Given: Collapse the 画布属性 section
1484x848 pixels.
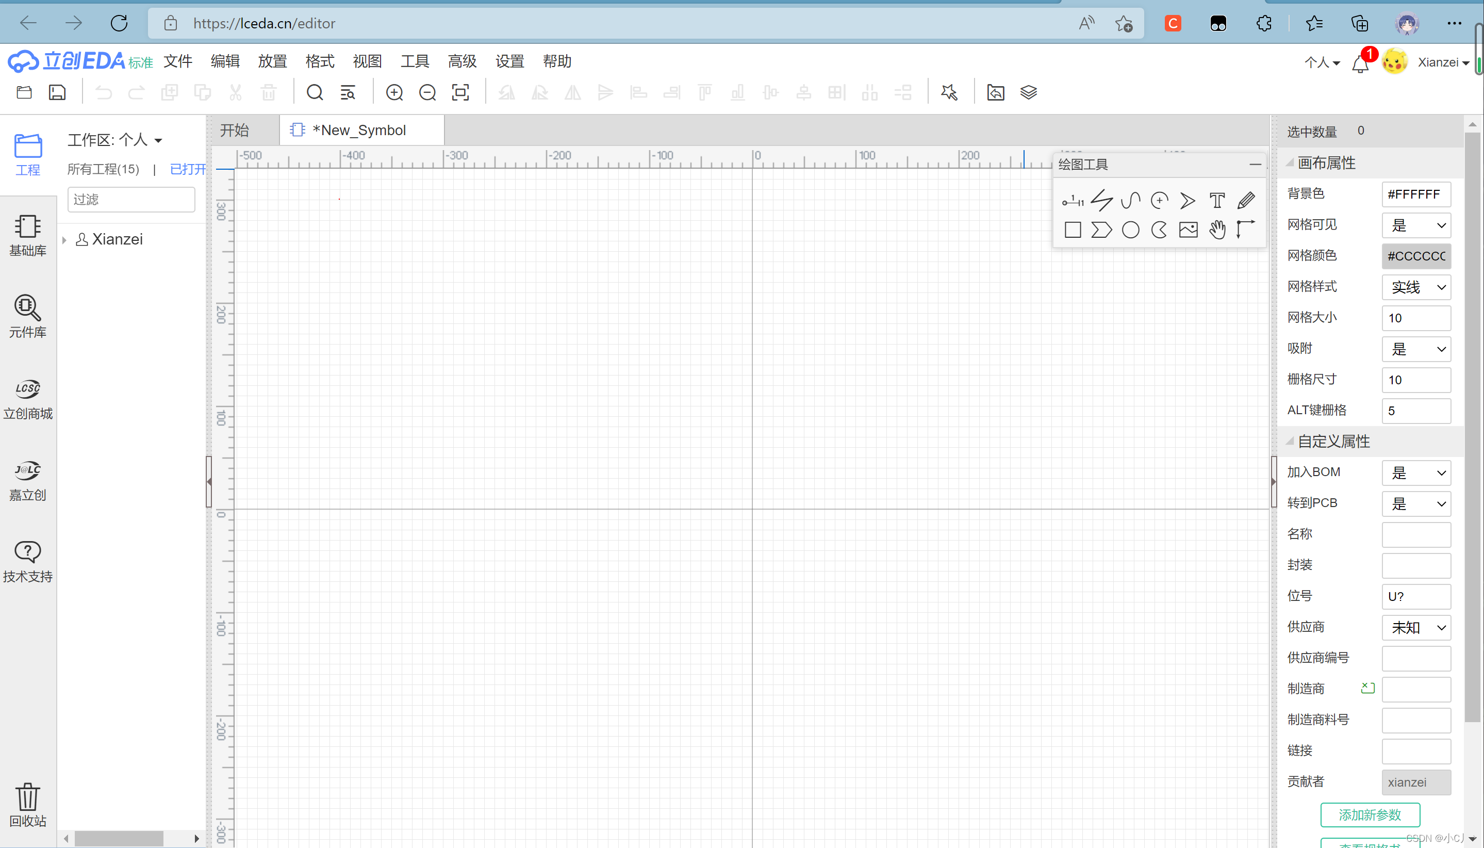Looking at the screenshot, I should tap(1290, 163).
